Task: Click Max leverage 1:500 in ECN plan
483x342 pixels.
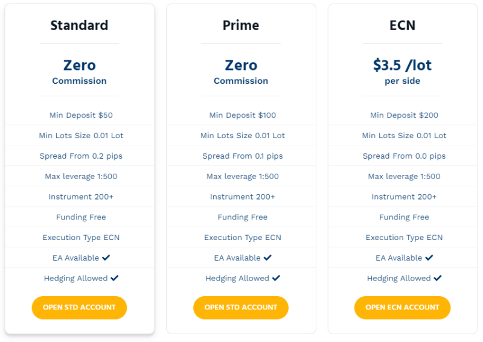Action: coord(404,176)
